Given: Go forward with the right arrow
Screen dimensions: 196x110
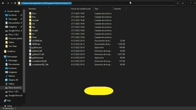Looking at the screenshot, I should (x=8, y=3).
